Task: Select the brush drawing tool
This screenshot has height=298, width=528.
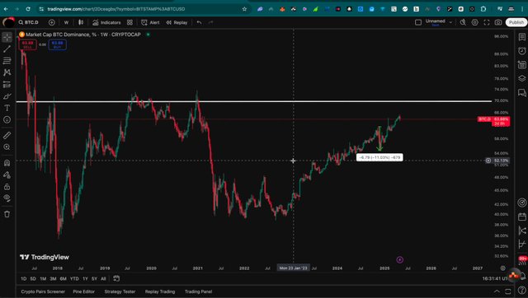Action: (x=7, y=96)
